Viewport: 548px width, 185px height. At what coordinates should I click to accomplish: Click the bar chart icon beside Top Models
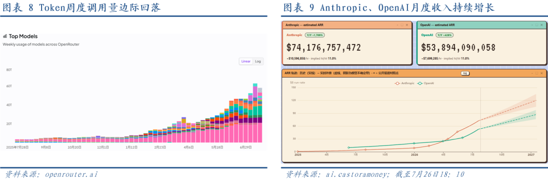5,36
